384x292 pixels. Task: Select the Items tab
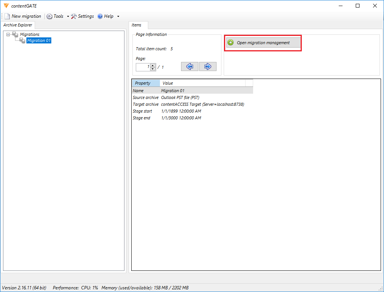(137, 25)
